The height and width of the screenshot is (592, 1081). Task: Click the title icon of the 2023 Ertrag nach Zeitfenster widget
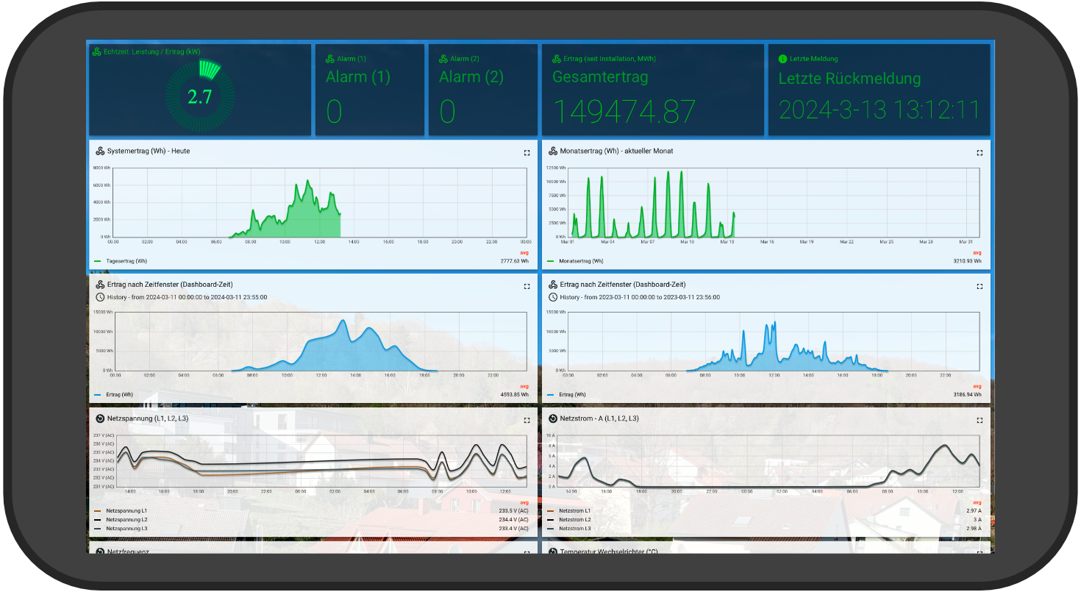[x=553, y=284]
